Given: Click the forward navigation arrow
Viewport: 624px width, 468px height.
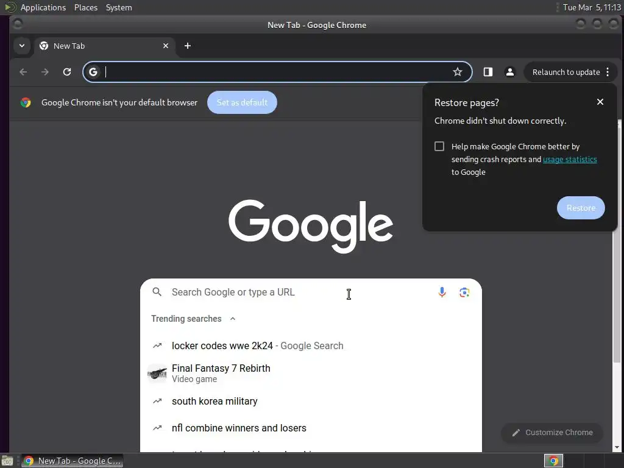Looking at the screenshot, I should click(x=45, y=72).
